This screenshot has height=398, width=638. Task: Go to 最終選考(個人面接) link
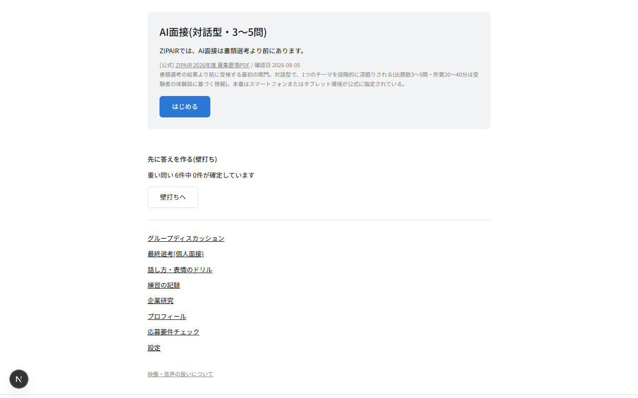(x=175, y=254)
